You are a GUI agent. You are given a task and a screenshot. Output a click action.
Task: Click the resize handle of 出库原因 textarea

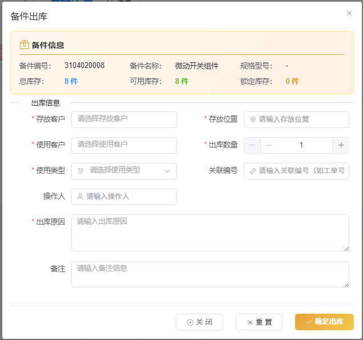point(346,248)
